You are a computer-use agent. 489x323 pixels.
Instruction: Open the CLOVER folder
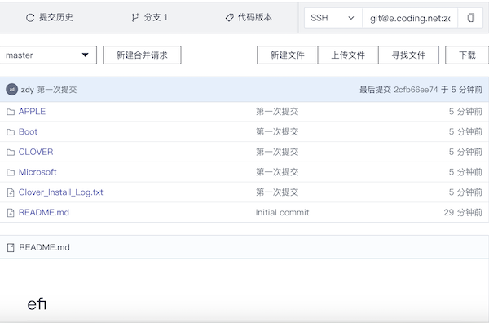(x=36, y=152)
